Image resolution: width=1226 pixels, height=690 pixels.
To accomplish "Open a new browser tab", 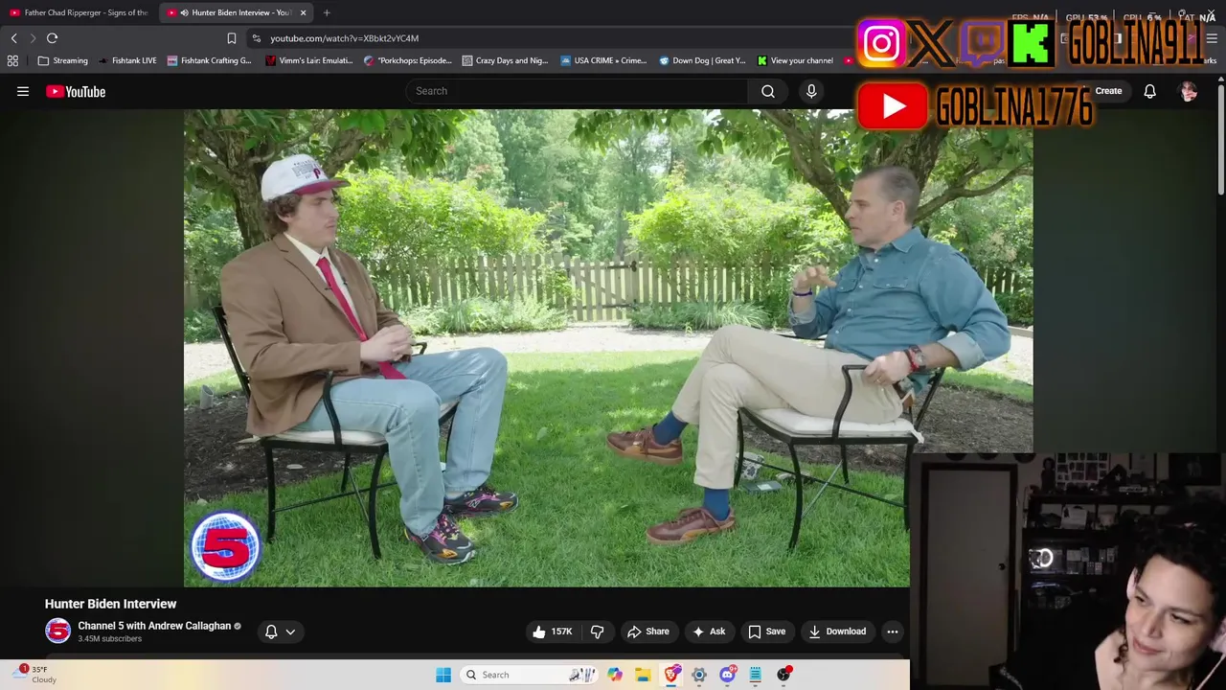I will point(327,12).
